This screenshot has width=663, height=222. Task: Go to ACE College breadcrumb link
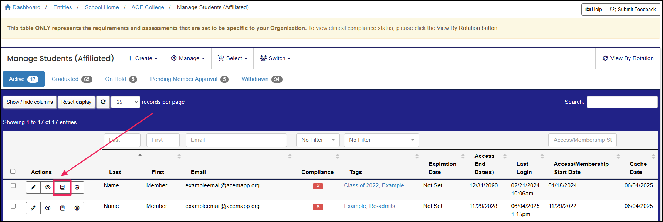click(x=148, y=7)
